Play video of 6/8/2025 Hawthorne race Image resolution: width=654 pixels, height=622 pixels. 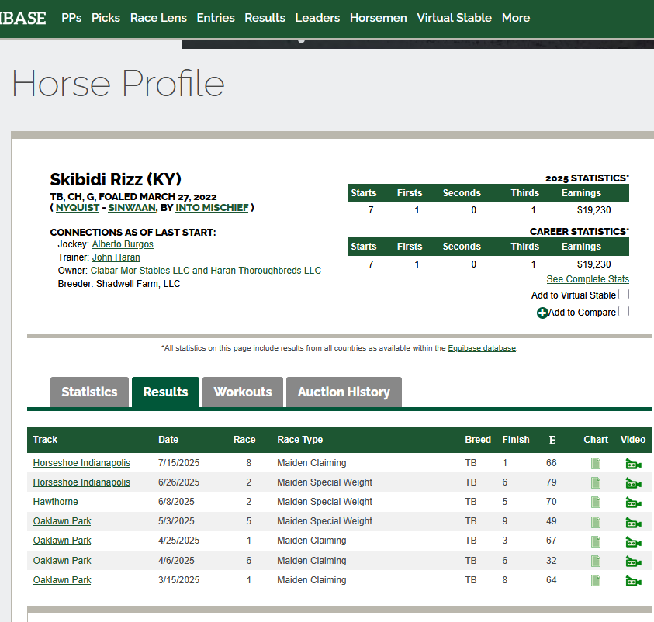click(633, 503)
